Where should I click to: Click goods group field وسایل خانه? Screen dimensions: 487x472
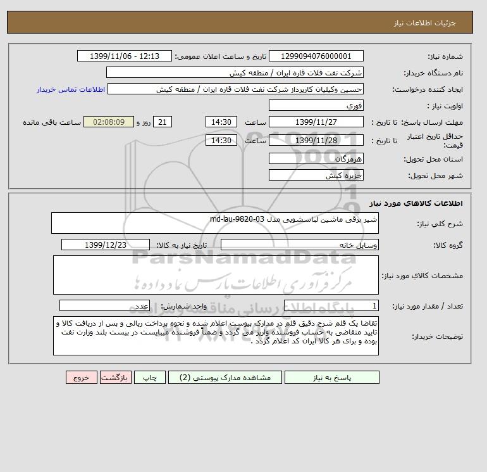299,245
